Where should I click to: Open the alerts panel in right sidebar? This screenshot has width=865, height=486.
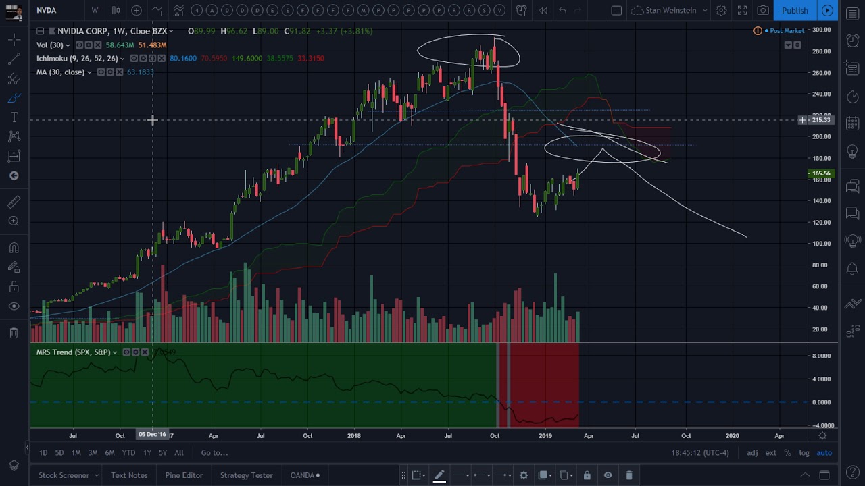click(852, 40)
